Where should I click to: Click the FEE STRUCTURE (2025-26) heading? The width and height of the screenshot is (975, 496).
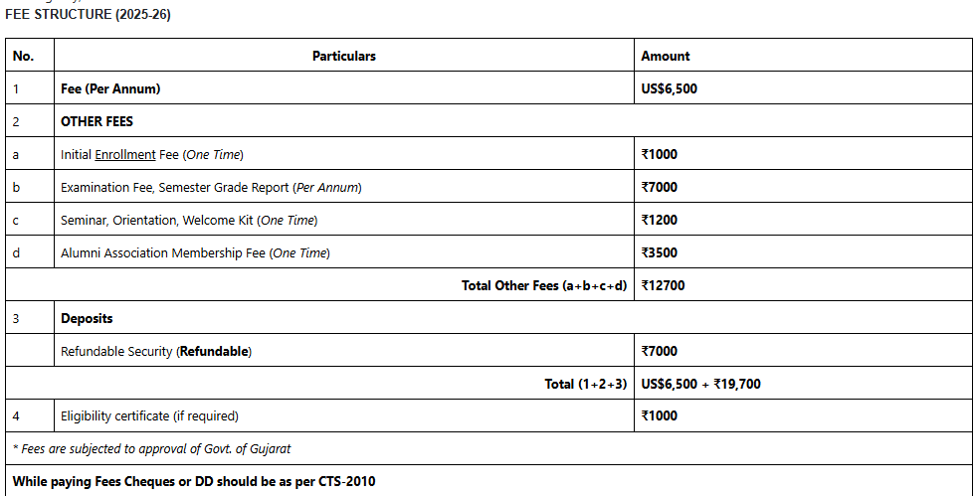pyautogui.click(x=89, y=14)
